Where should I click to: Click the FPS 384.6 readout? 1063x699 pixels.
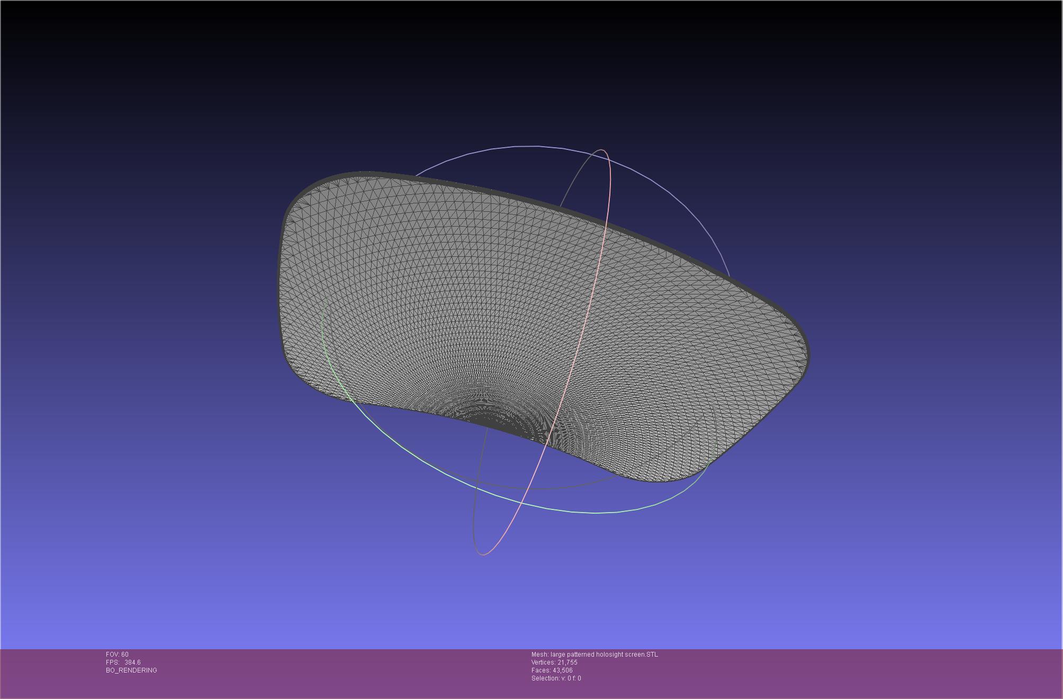tap(123, 662)
